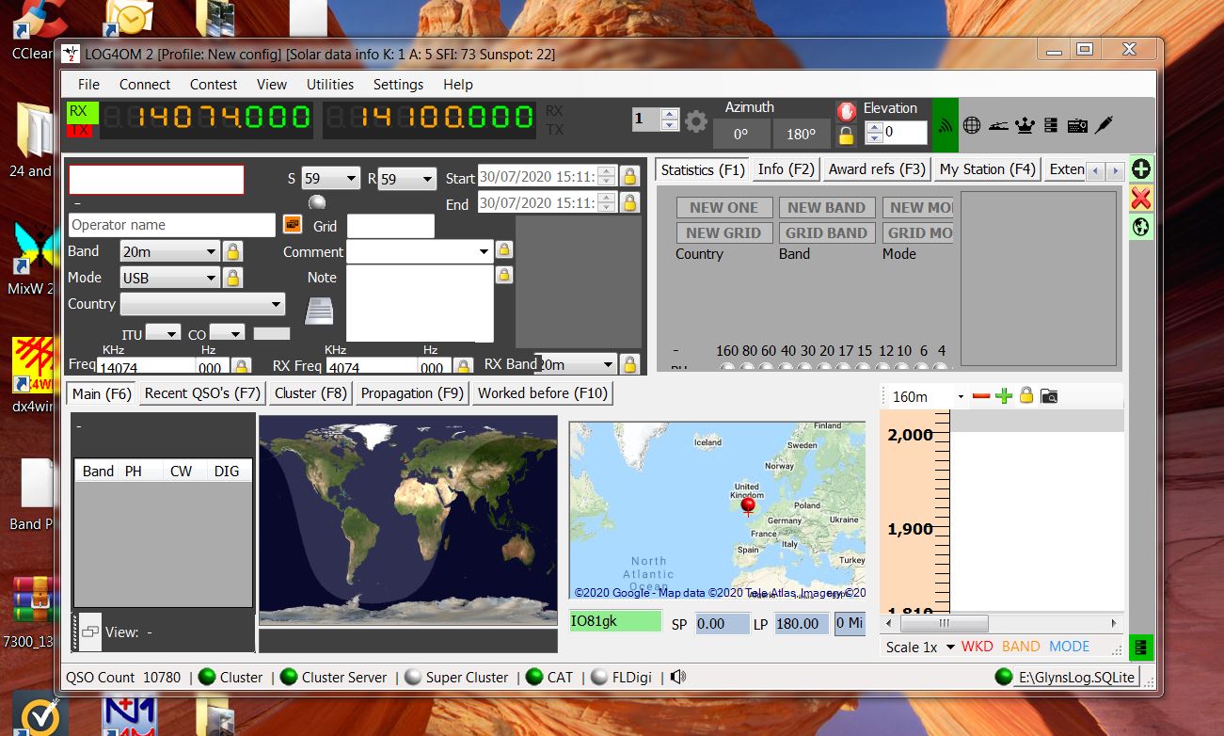Click the green wireless signal icon
Screen dimensions: 1224x736
click(946, 125)
